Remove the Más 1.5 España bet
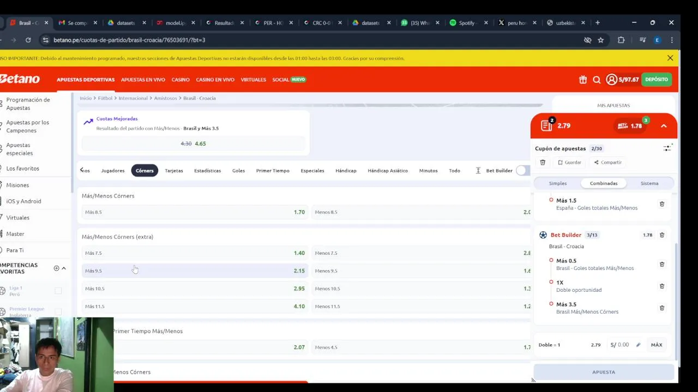This screenshot has width=698, height=392. [x=662, y=204]
